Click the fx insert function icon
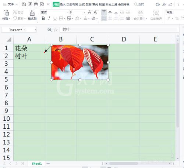Screen dimensions: 184x168 [x=56, y=30]
